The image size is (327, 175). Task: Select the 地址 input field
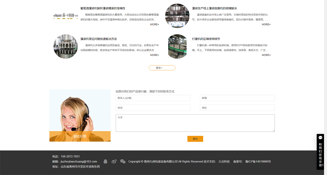coord(237,108)
